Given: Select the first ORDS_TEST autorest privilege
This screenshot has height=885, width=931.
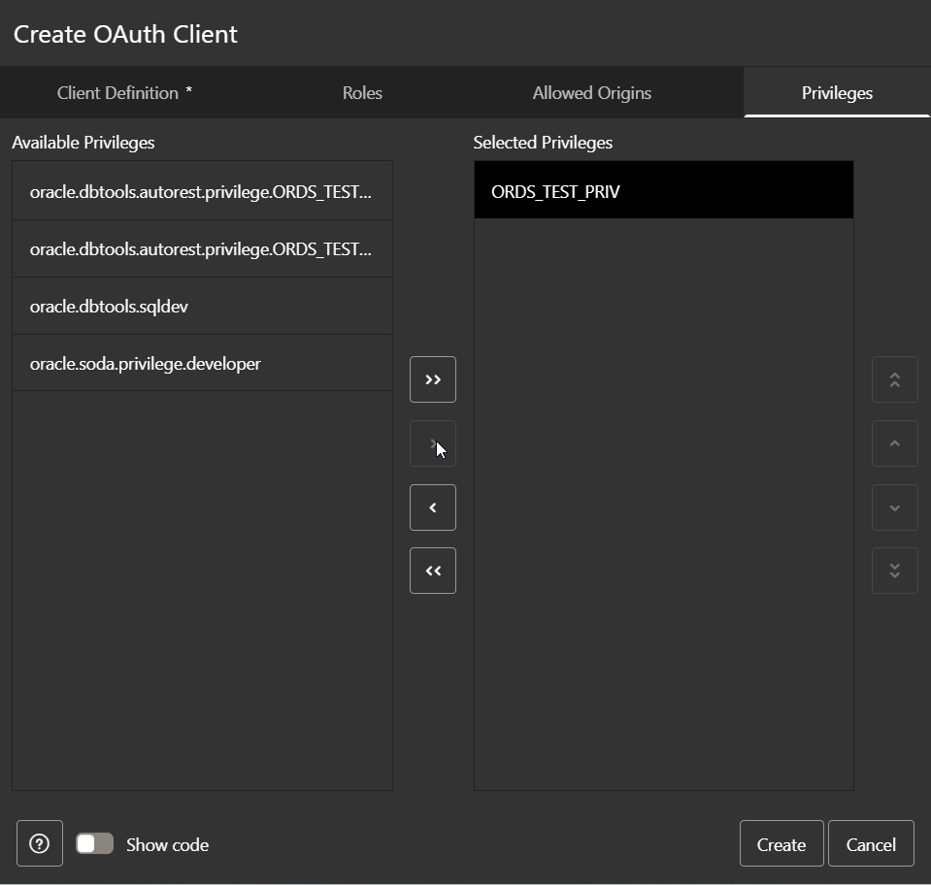Looking at the screenshot, I should (201, 191).
